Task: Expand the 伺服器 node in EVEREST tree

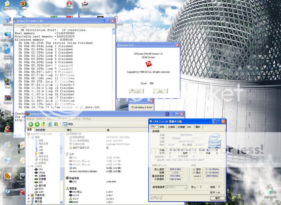Action: pos(29,198)
